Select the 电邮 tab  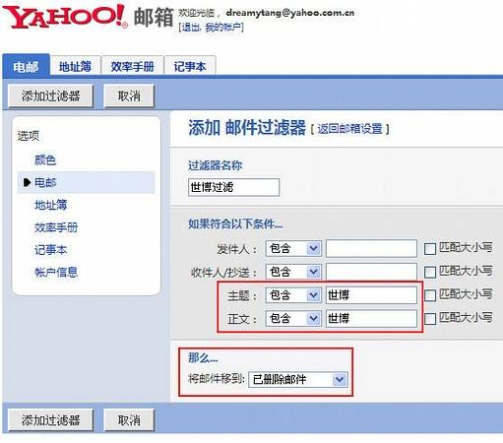point(26,67)
